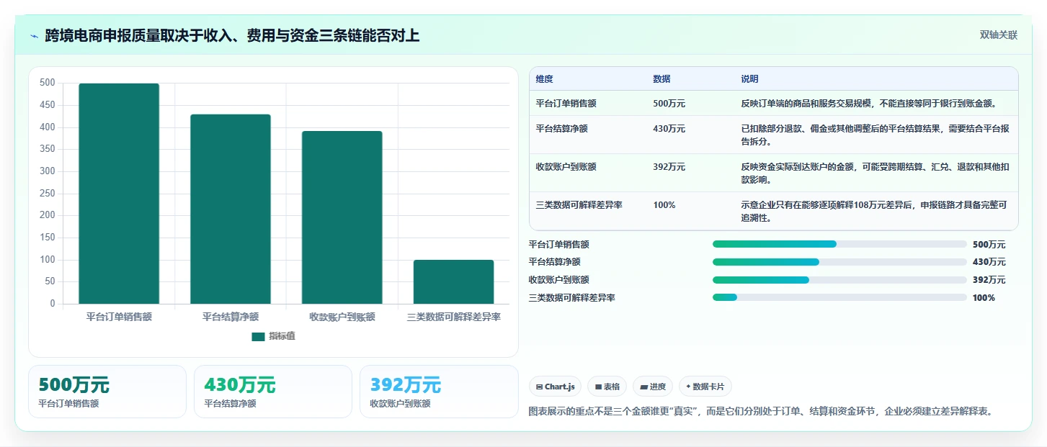Click the 250 y-axis tick value
This screenshot has width=1047, height=447.
coord(48,193)
